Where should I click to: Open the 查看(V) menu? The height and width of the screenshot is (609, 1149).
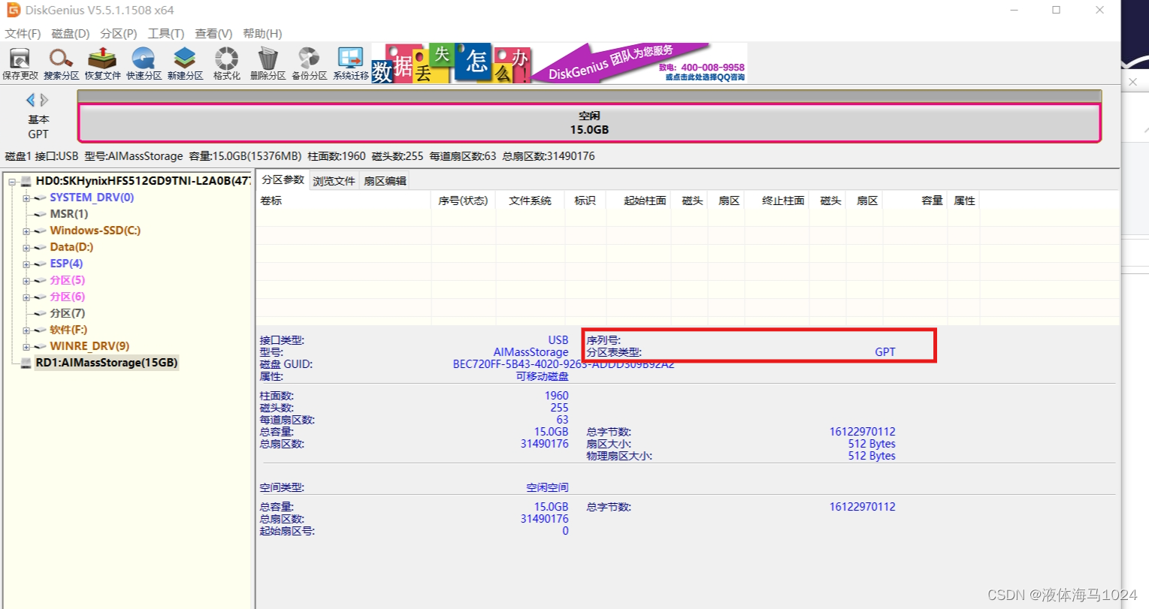213,34
